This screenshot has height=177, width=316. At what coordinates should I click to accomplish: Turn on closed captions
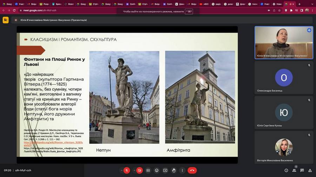[148, 170]
